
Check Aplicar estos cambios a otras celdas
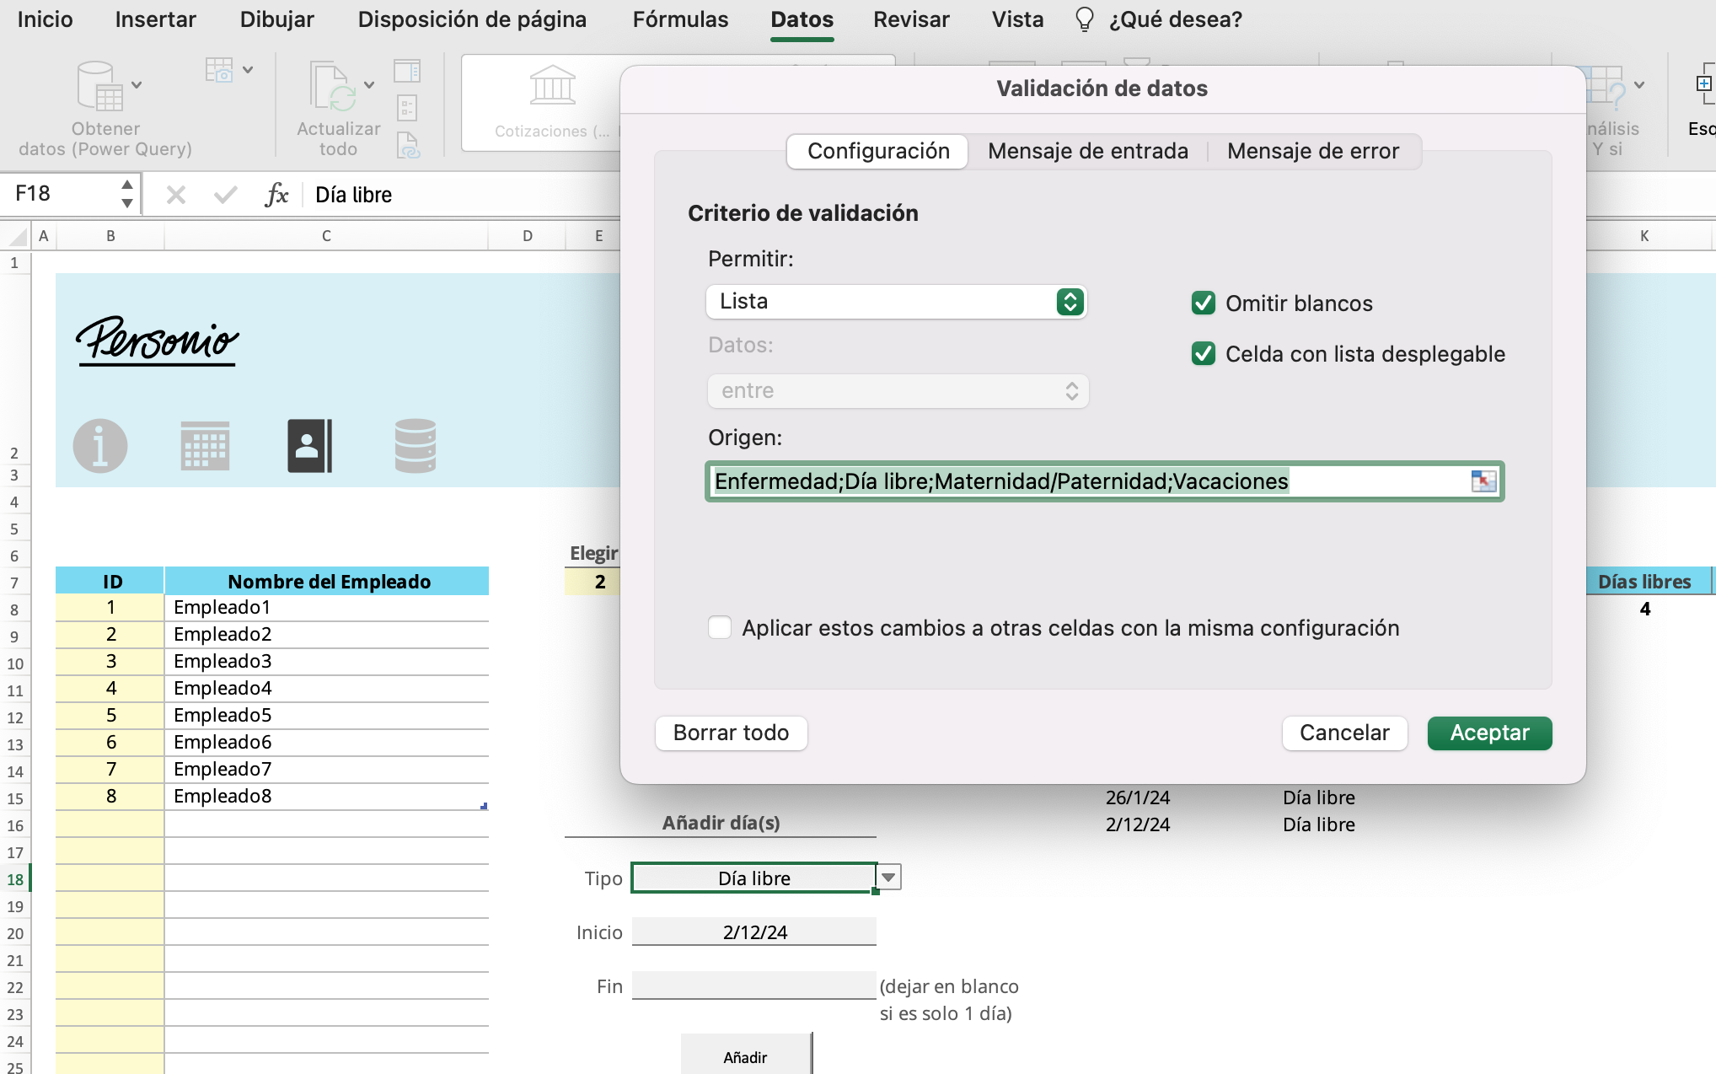[x=720, y=628]
